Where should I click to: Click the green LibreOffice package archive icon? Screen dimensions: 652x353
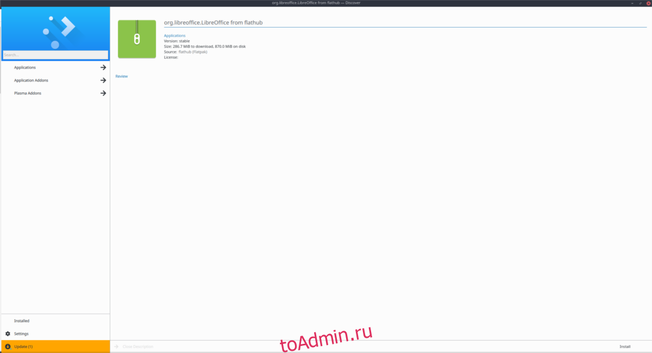[x=137, y=39]
